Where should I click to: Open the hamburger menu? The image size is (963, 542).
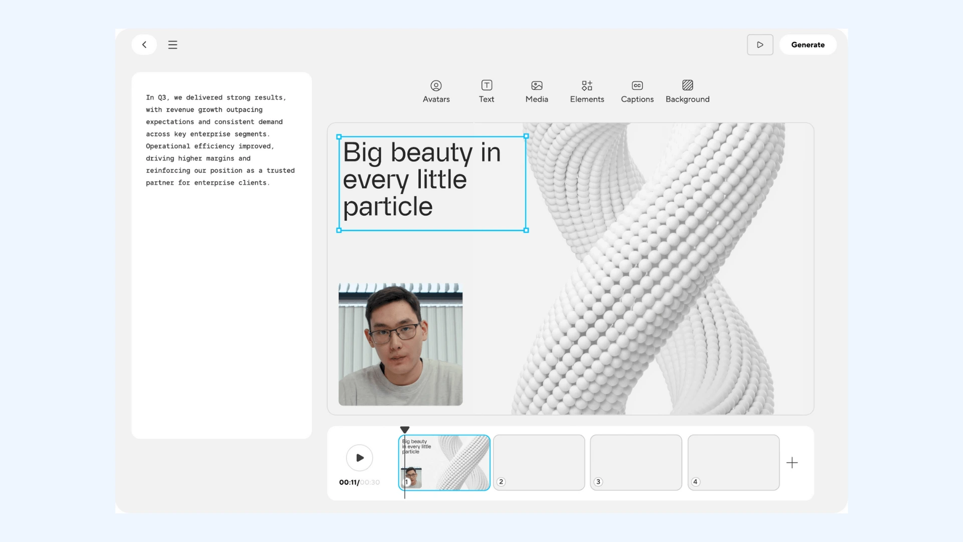(173, 45)
